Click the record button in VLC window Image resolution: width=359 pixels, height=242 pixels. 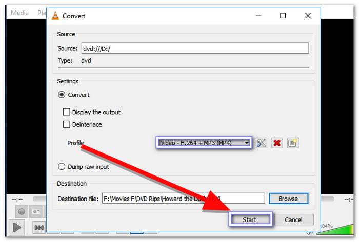22,212
